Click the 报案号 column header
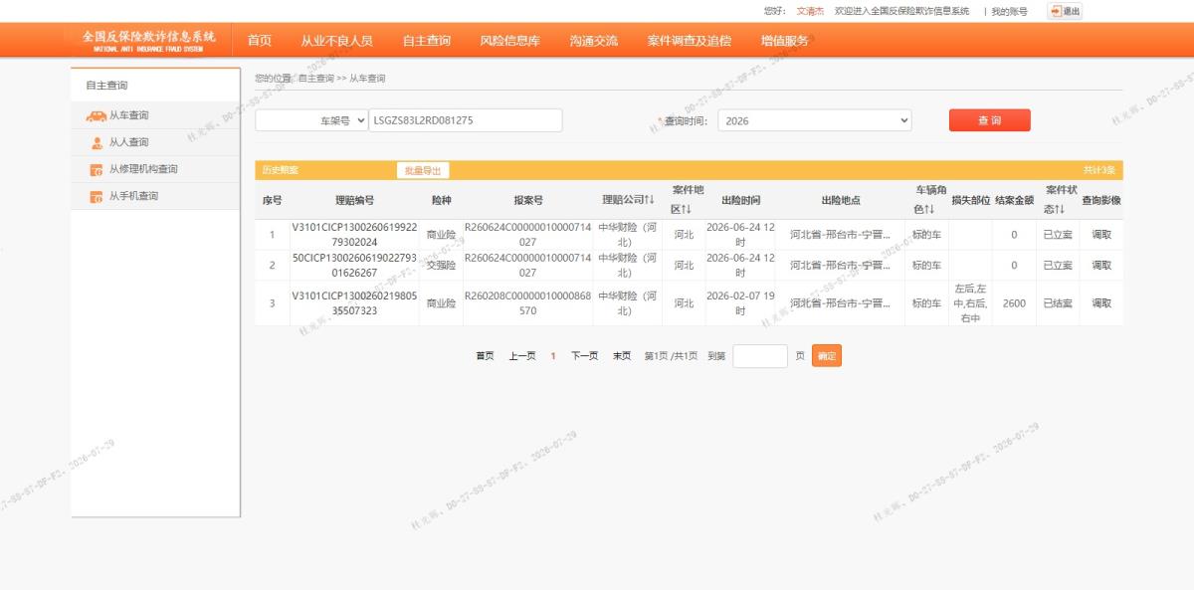This screenshot has height=590, width=1194. point(528,200)
